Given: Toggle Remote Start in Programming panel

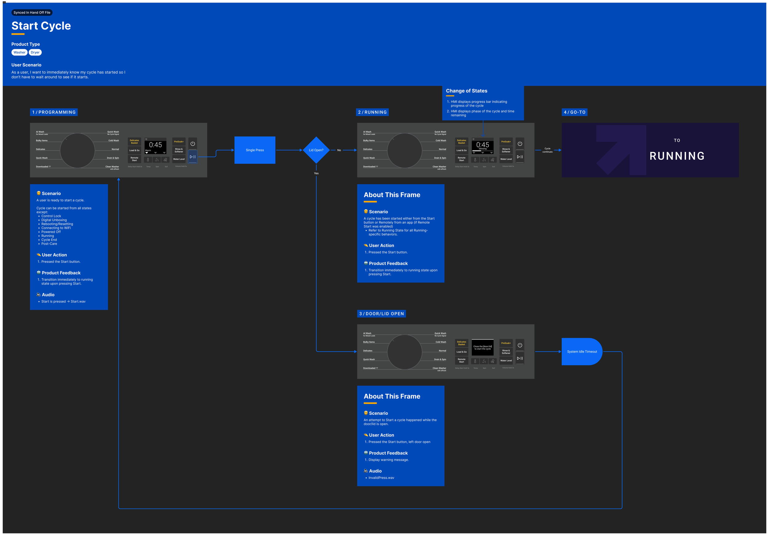Looking at the screenshot, I should 134,159.
